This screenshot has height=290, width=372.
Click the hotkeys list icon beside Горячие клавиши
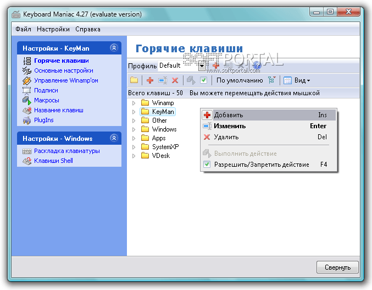click(27, 61)
